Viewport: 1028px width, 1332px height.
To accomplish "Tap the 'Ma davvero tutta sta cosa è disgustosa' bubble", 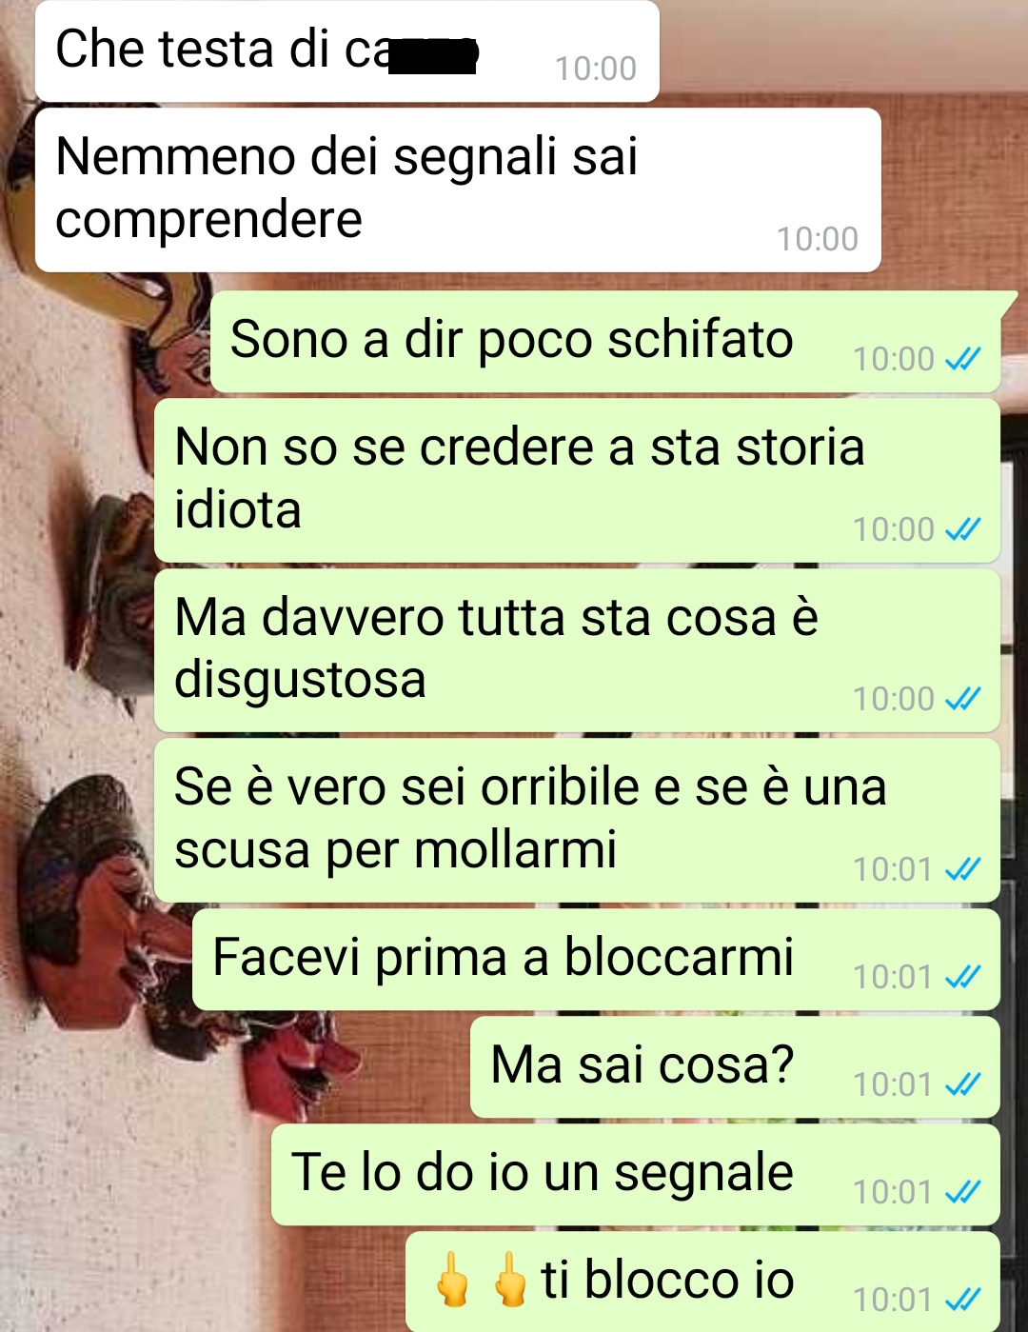I will click(x=577, y=650).
